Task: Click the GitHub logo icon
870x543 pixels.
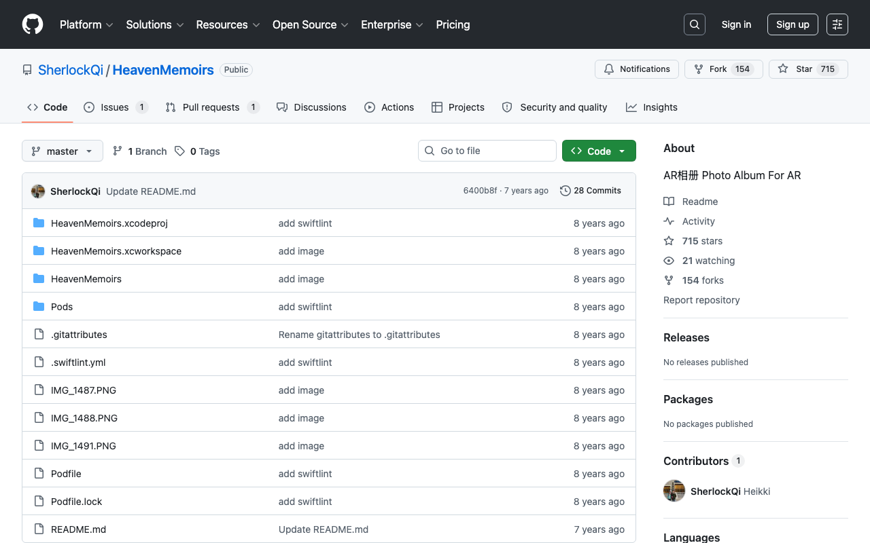Action: (33, 24)
